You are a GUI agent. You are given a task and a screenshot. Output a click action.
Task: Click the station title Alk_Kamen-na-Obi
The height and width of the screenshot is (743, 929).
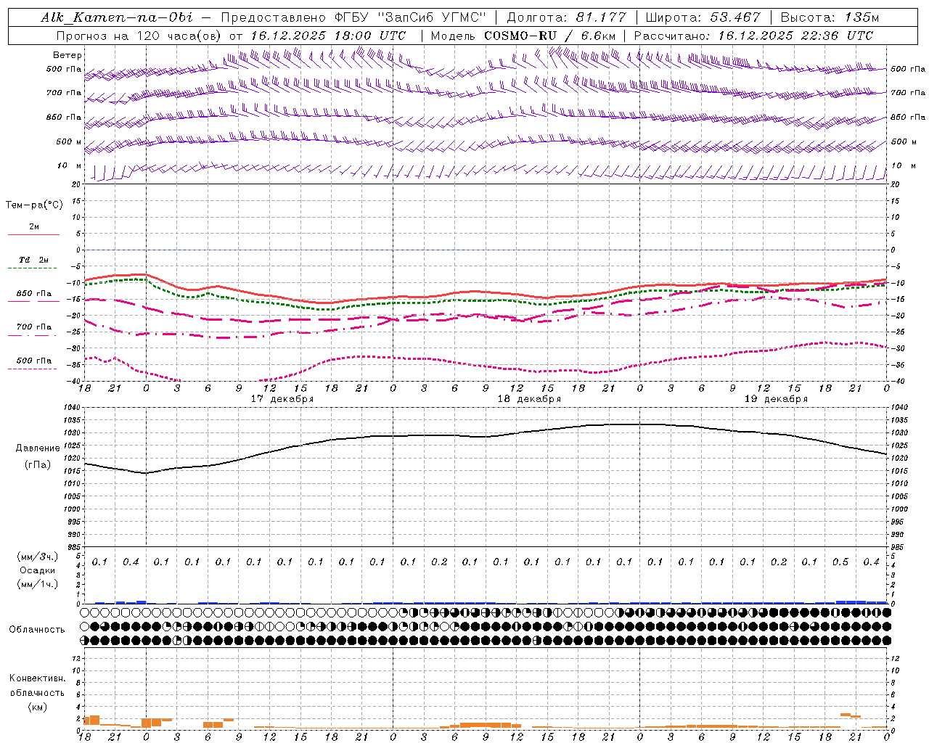pyautogui.click(x=117, y=17)
